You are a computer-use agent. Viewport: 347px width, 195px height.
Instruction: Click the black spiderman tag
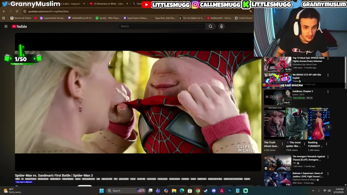88,179
